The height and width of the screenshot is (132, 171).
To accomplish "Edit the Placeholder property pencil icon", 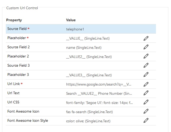I will tap(146, 38).
